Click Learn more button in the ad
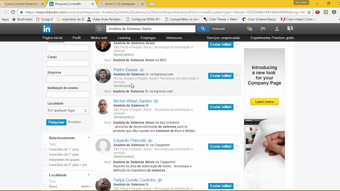This screenshot has width=340, height=191. (x=264, y=102)
